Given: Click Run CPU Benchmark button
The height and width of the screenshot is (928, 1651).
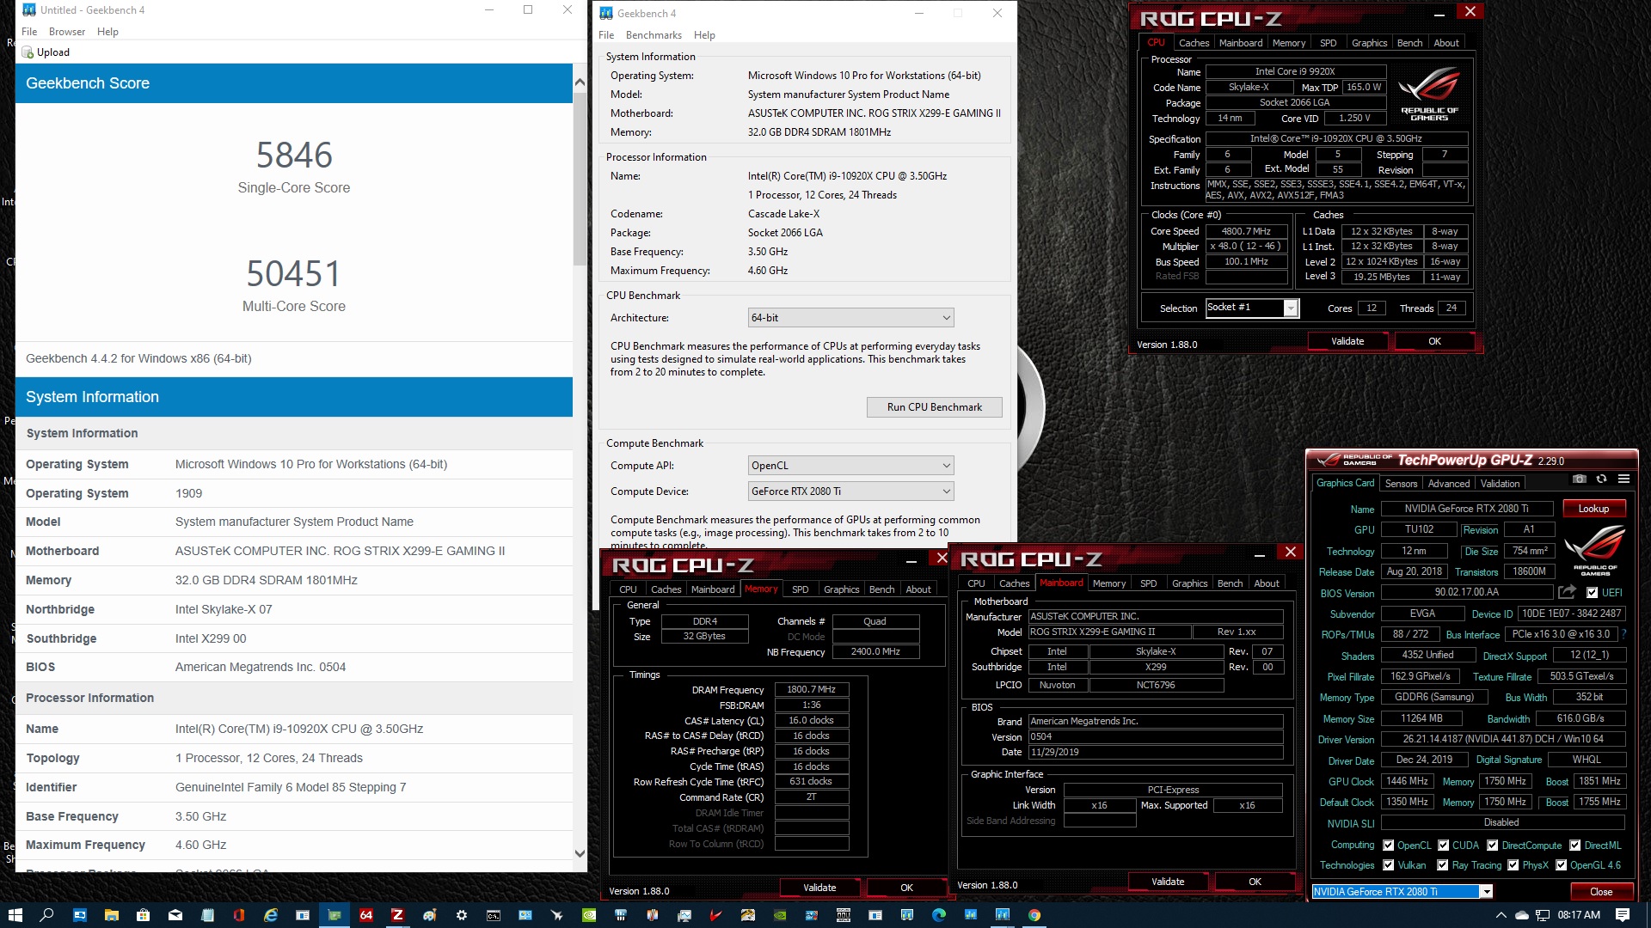Looking at the screenshot, I should tap(934, 407).
